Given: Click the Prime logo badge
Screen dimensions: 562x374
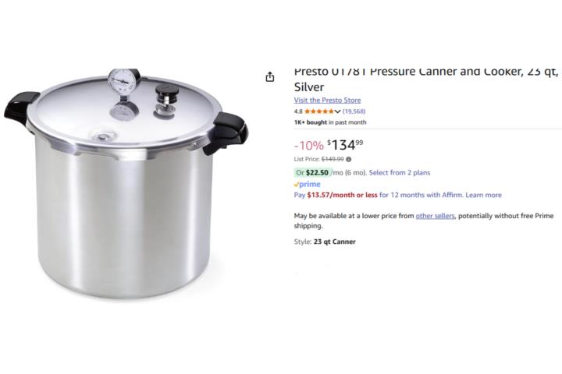Looking at the screenshot, I should (308, 185).
